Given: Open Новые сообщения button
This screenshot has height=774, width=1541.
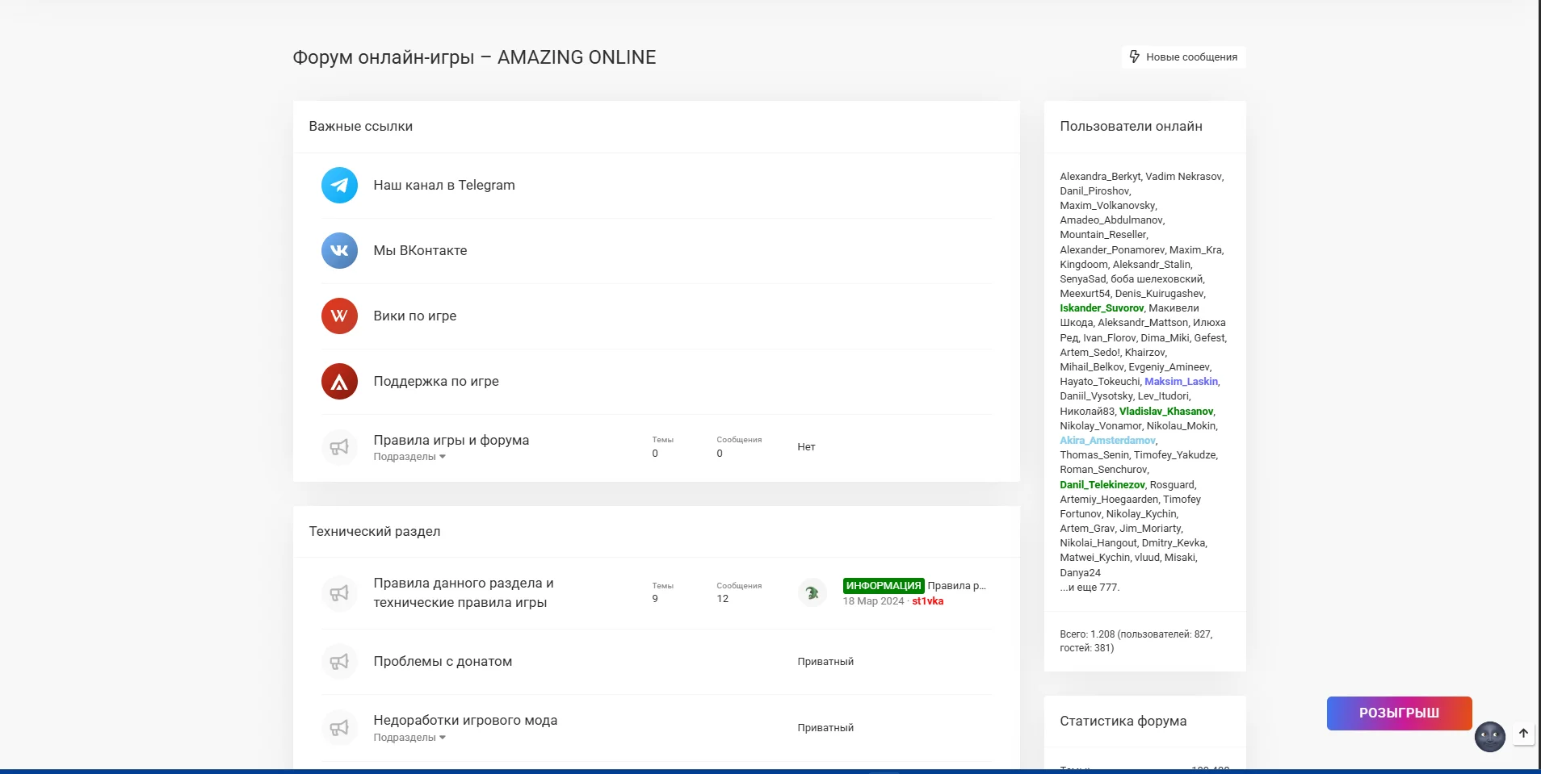Looking at the screenshot, I should [1183, 57].
